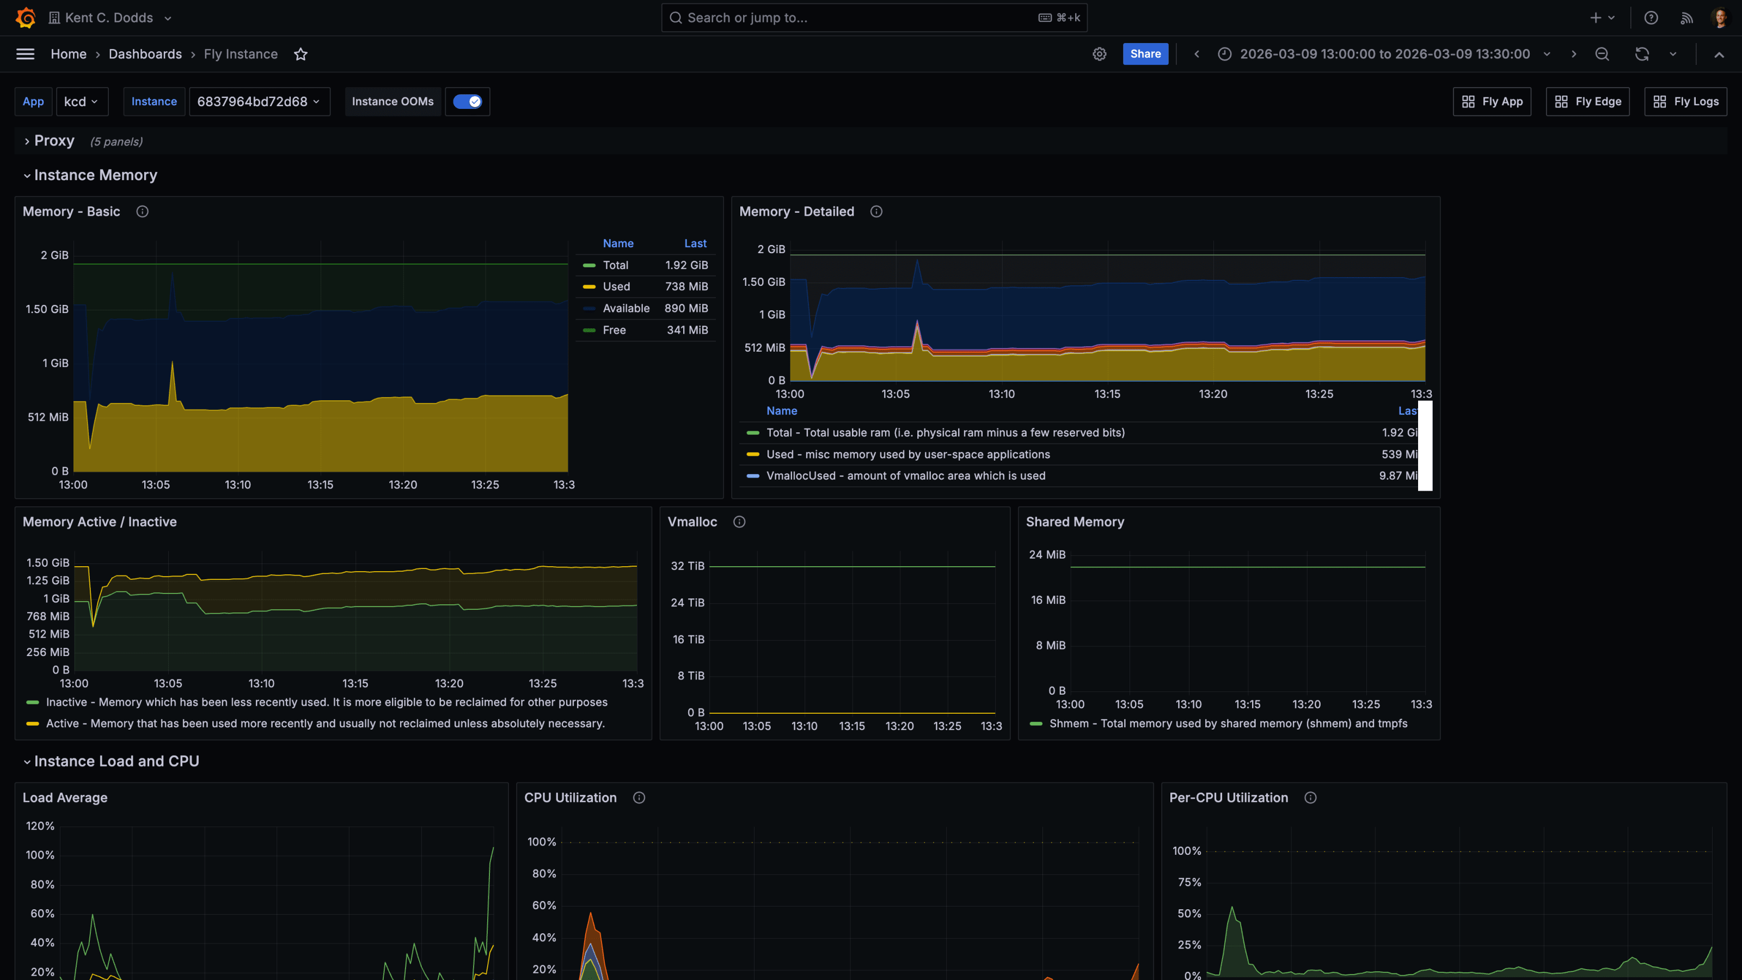Collapse the Instance Memory row
1742x980 pixels.
90,175
